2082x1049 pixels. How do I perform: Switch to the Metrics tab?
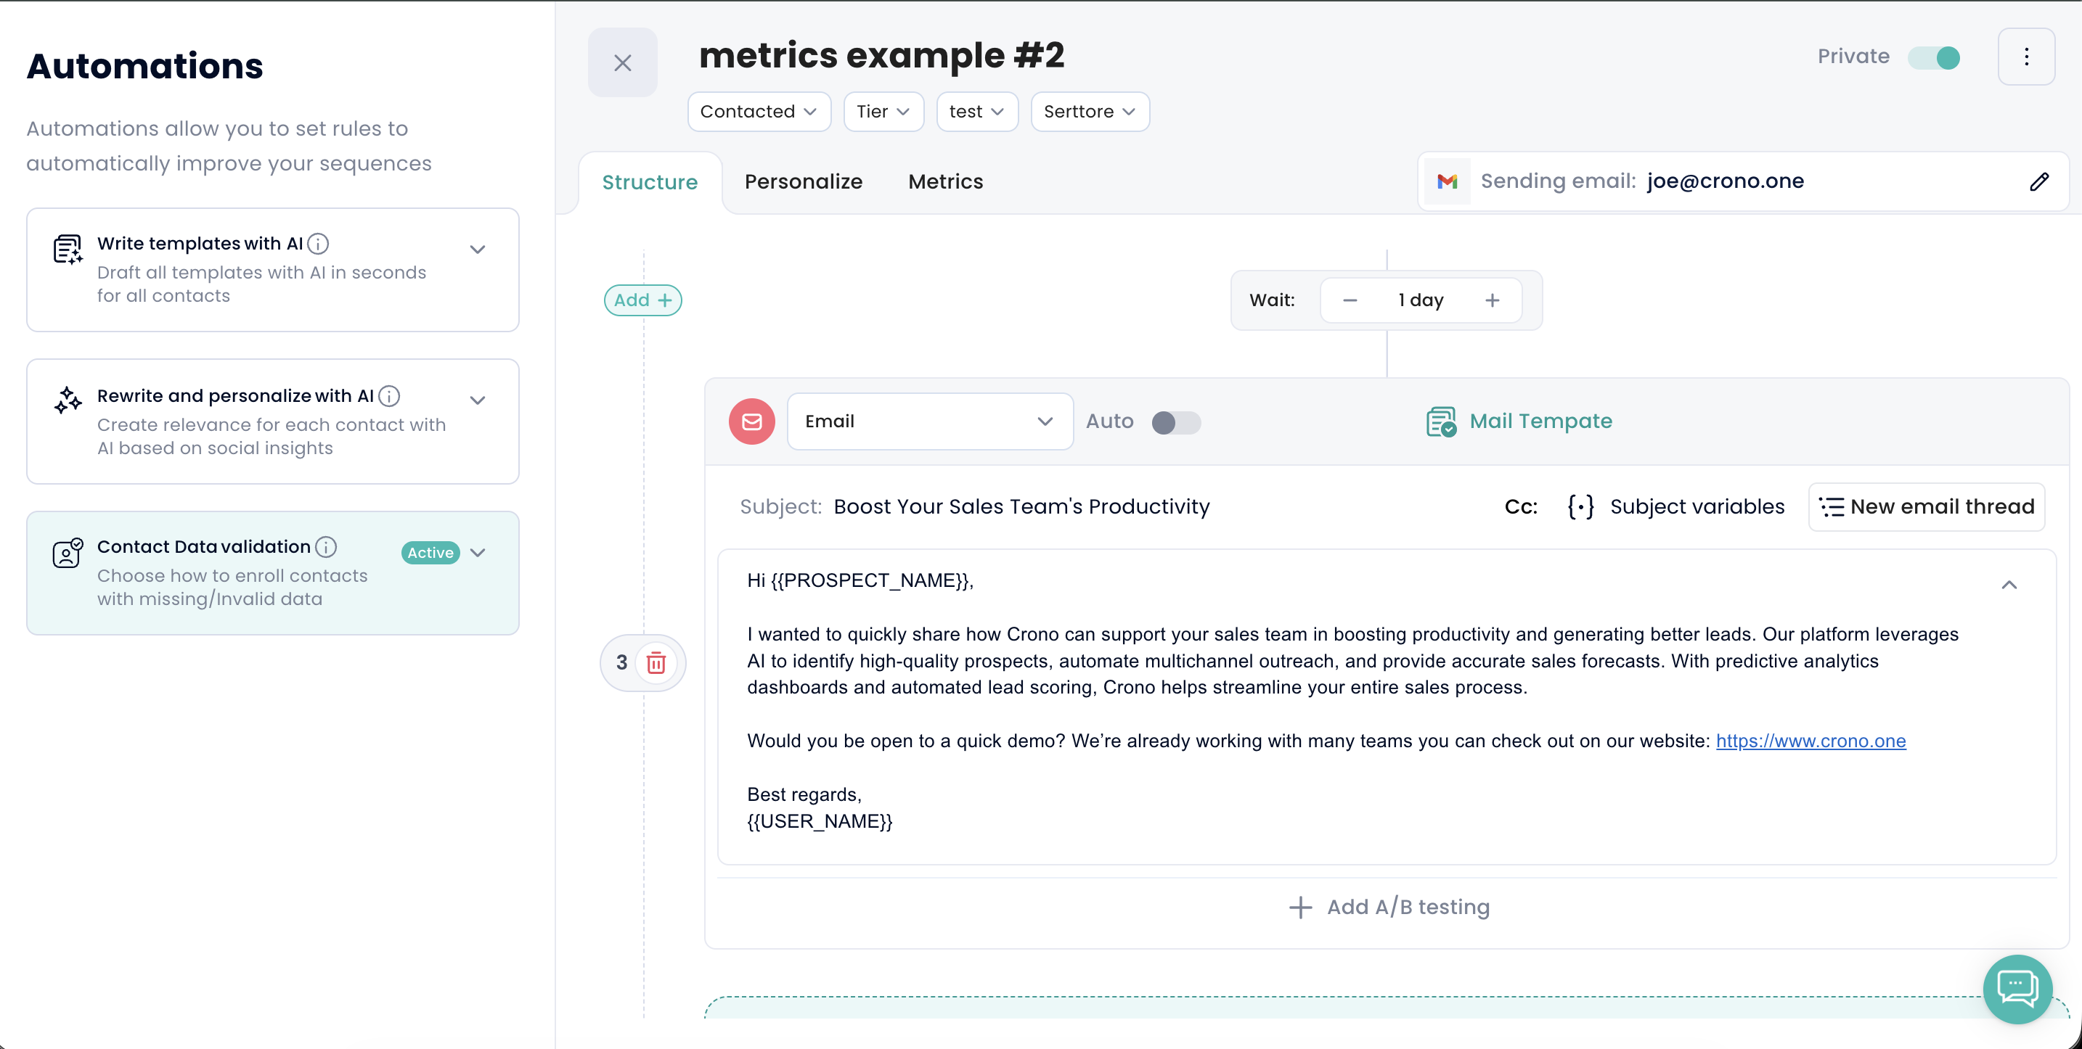point(945,181)
